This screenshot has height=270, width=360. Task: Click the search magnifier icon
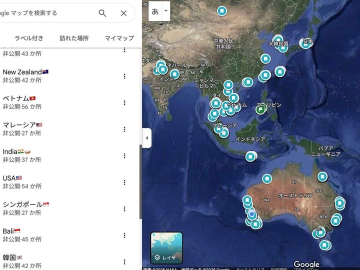[x=102, y=13]
